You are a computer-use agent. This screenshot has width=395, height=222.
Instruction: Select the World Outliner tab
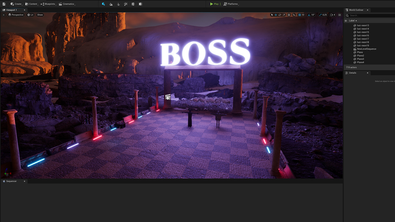[356, 10]
